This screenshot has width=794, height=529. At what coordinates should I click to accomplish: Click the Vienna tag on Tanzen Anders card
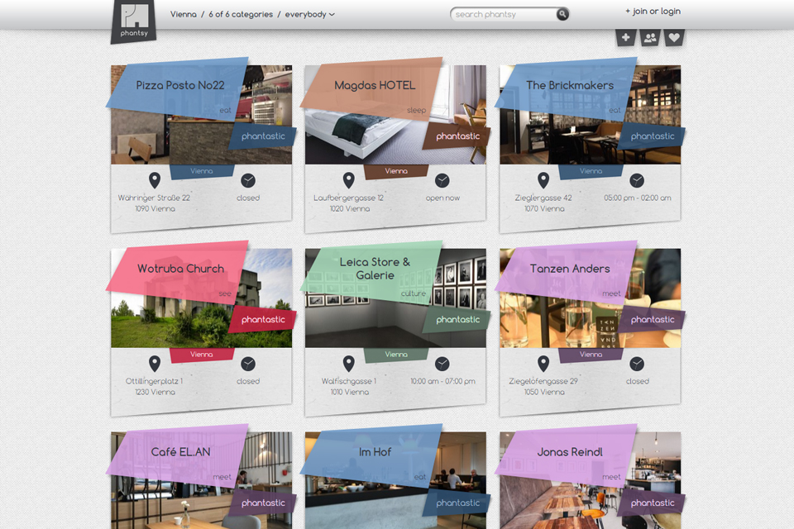coord(591,355)
